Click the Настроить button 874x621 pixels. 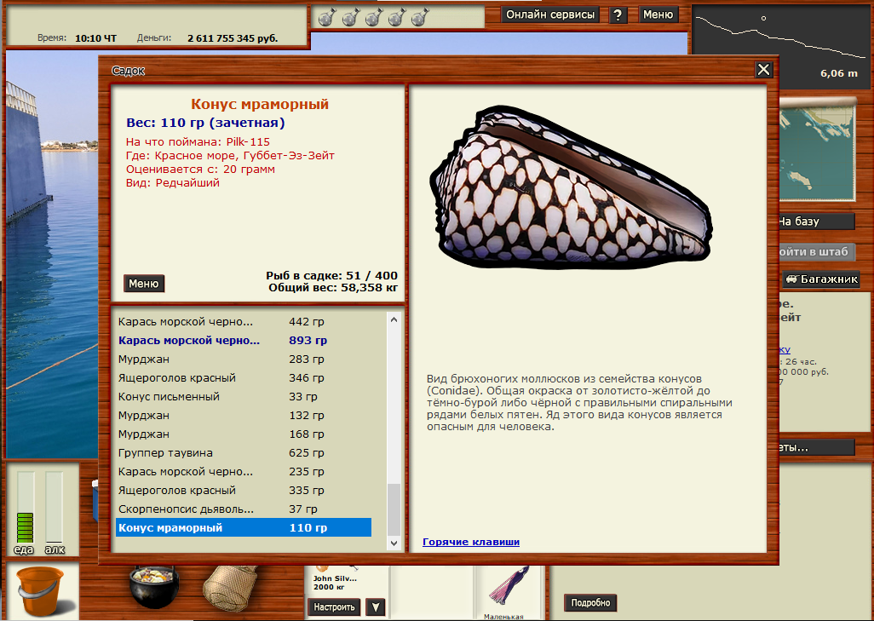point(334,607)
